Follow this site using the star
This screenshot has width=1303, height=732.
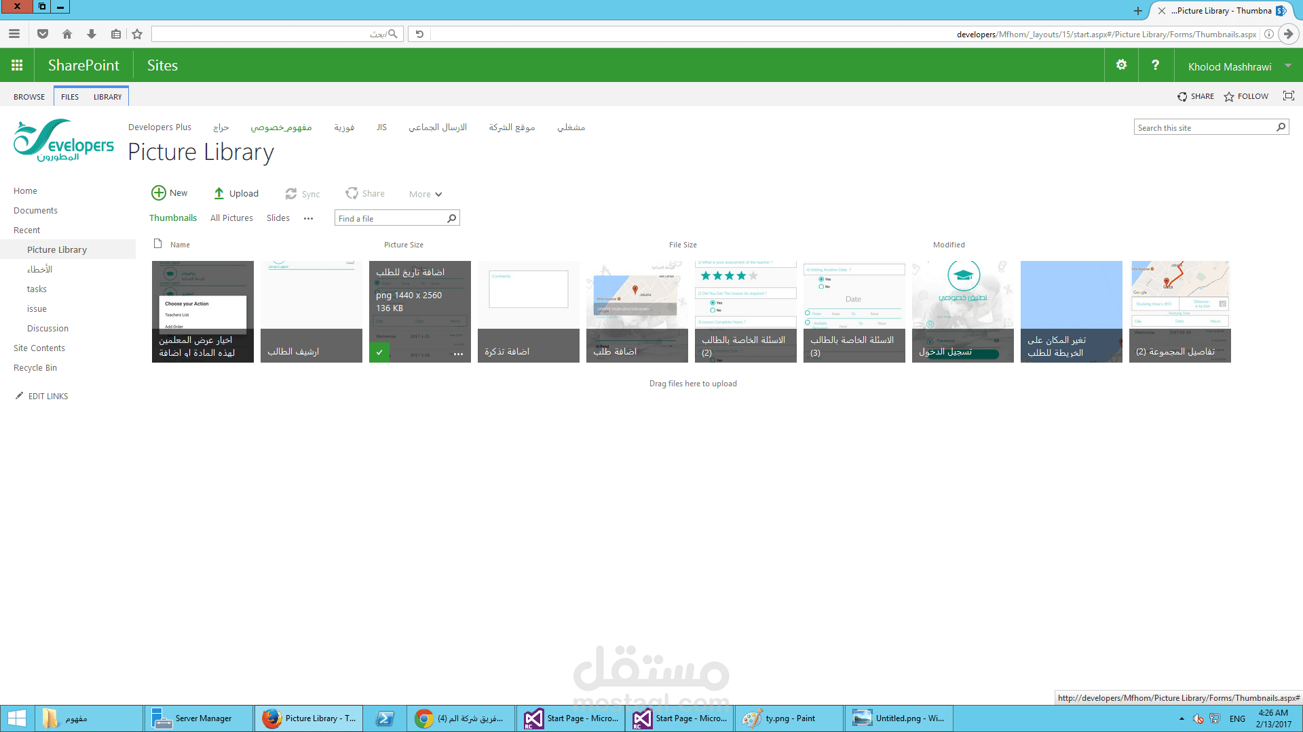pyautogui.click(x=1229, y=97)
